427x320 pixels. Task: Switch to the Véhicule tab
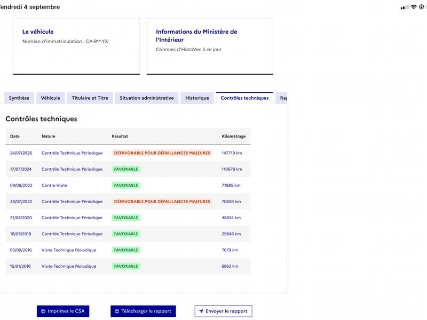pyautogui.click(x=51, y=98)
